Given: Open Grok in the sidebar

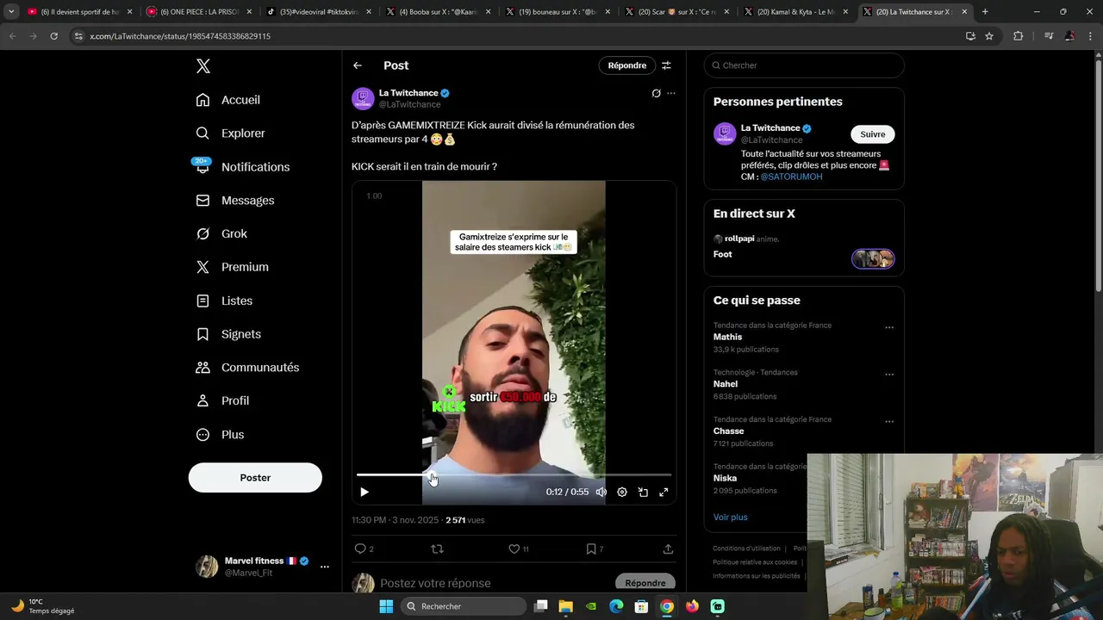Looking at the screenshot, I should 221,234.
